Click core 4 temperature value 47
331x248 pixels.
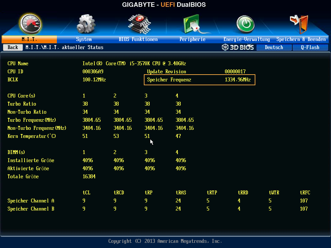point(178,136)
